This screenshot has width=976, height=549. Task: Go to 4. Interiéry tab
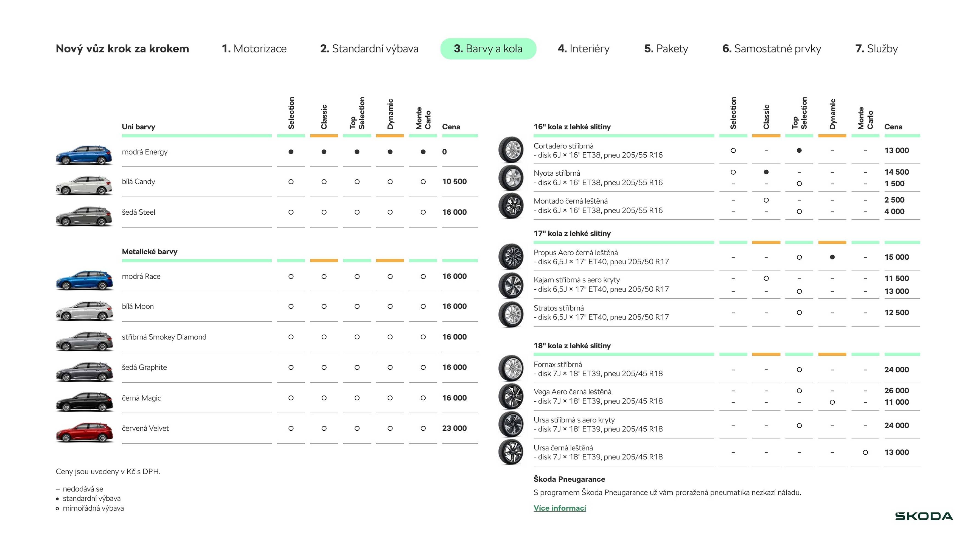tap(584, 49)
